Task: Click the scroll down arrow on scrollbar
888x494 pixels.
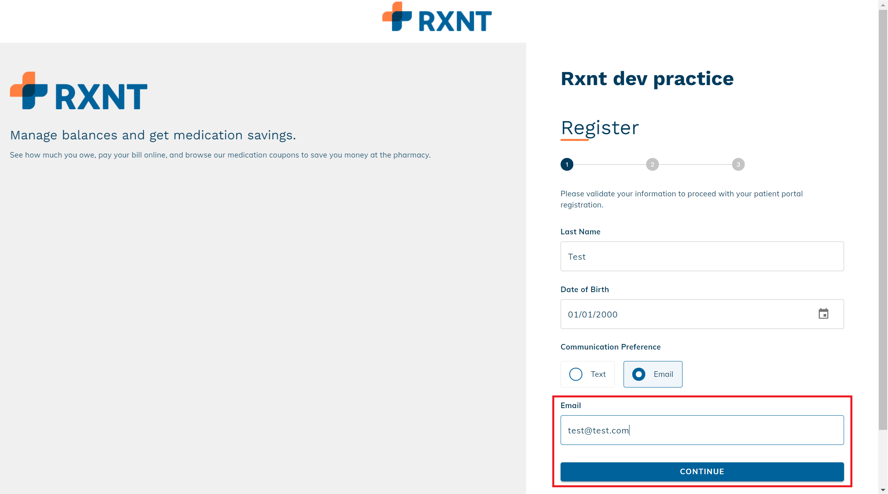Action: click(883, 490)
